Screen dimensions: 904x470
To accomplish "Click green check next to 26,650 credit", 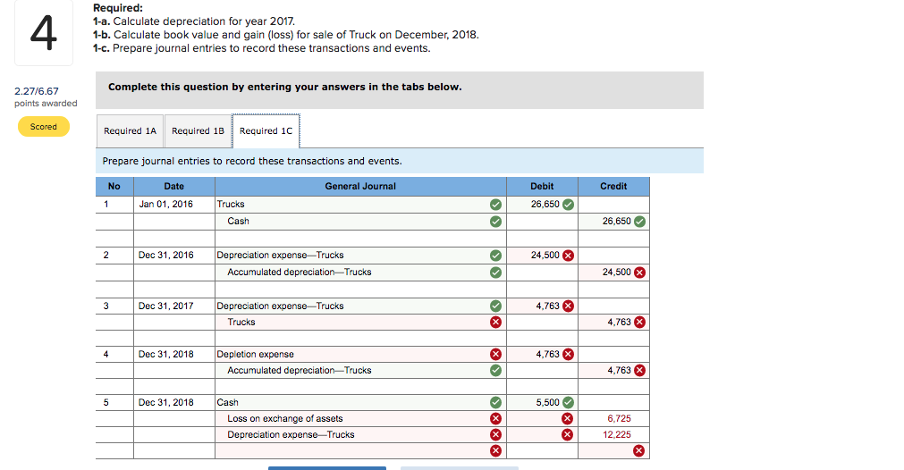I will click(639, 222).
